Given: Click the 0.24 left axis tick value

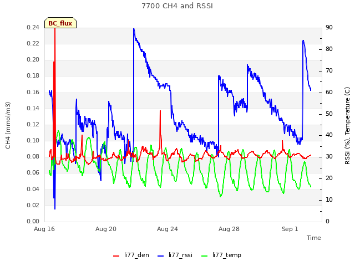Looking at the screenshot, I should 33,27.
